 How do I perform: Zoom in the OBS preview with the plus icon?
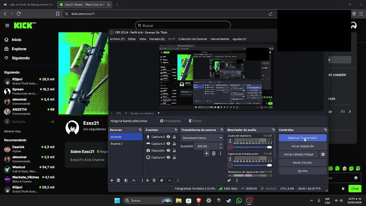pyautogui.click(x=126, y=113)
